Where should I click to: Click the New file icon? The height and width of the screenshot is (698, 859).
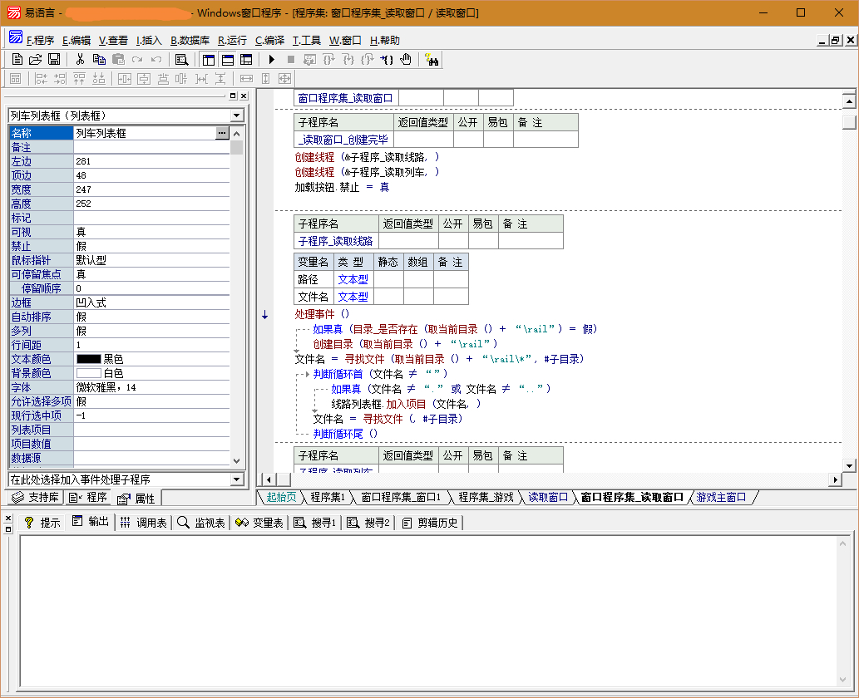click(x=17, y=59)
